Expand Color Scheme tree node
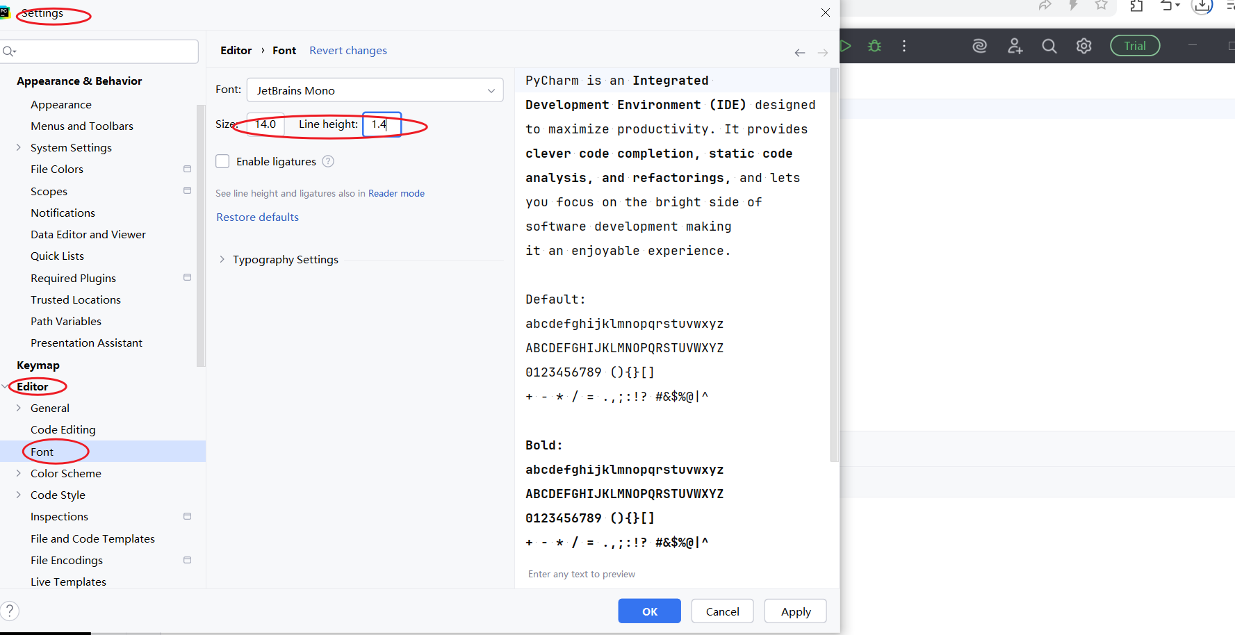 coord(18,473)
